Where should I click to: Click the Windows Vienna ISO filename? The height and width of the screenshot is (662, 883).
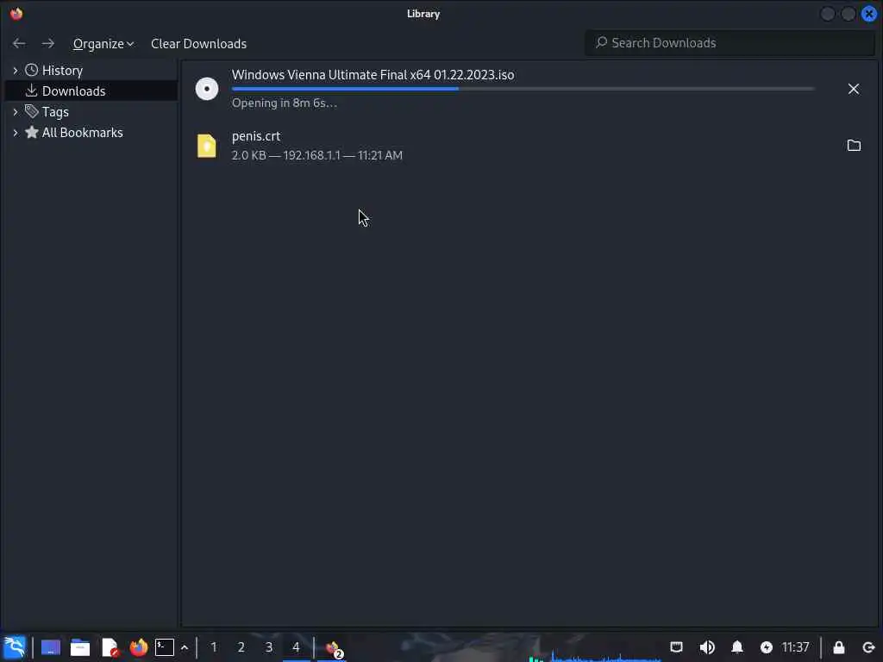coord(373,75)
